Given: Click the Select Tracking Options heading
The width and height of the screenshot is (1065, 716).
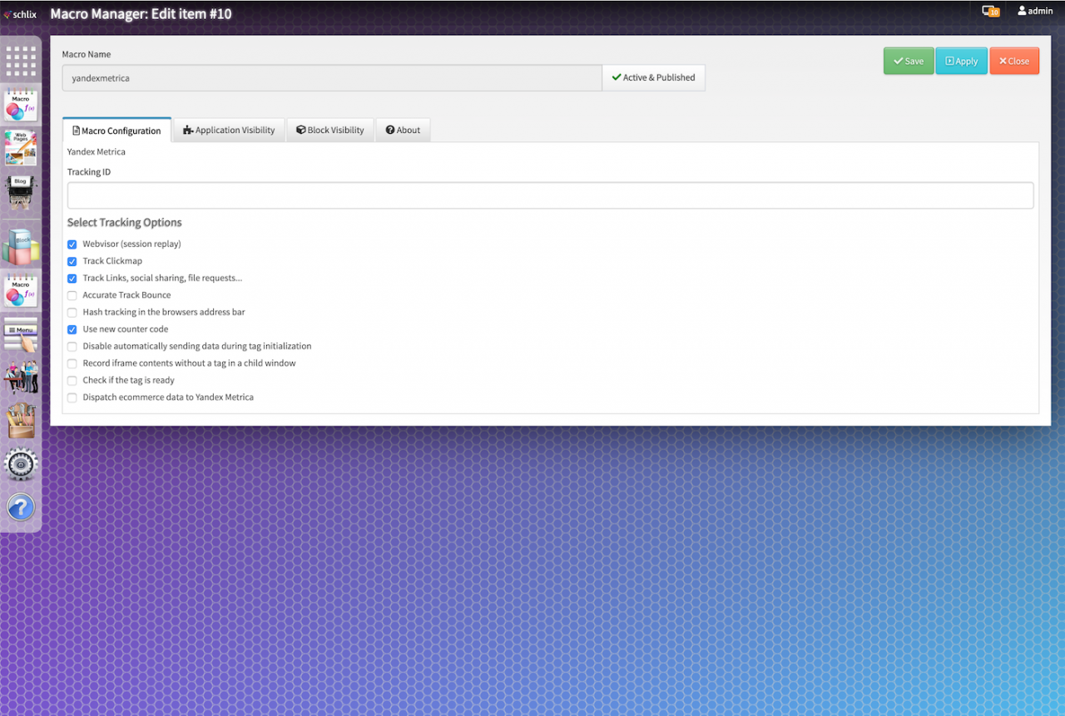Looking at the screenshot, I should coord(125,222).
